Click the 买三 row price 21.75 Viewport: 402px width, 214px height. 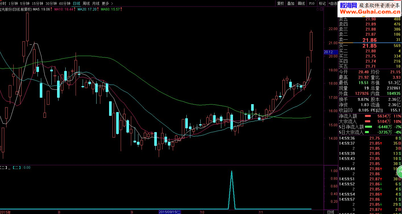pyautogui.click(x=370, y=56)
